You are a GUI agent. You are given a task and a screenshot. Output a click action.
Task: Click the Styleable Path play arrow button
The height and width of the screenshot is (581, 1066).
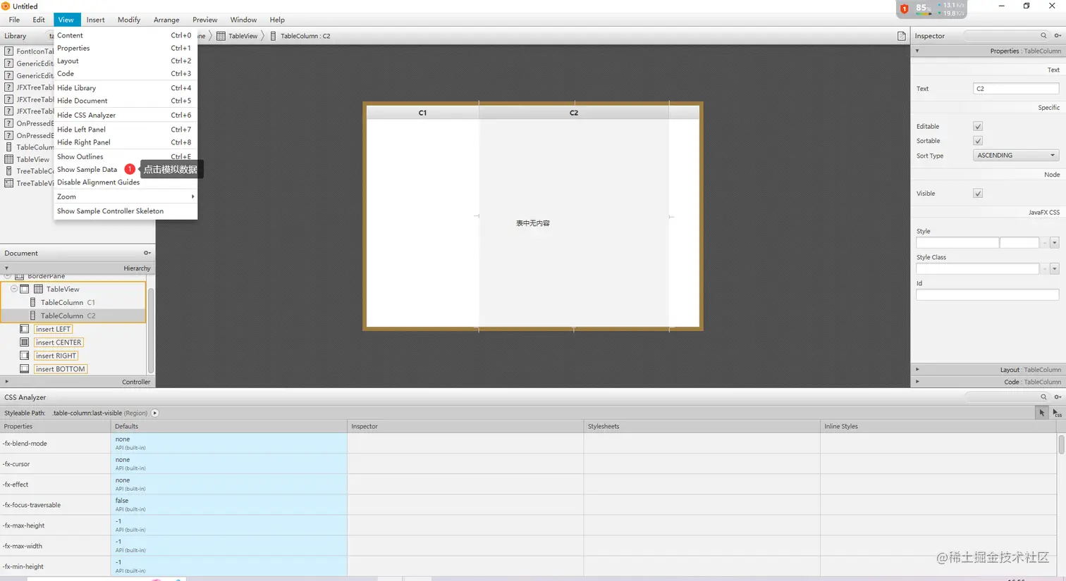[155, 413]
